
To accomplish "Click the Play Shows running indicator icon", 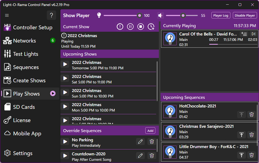I will (x=53, y=94).
